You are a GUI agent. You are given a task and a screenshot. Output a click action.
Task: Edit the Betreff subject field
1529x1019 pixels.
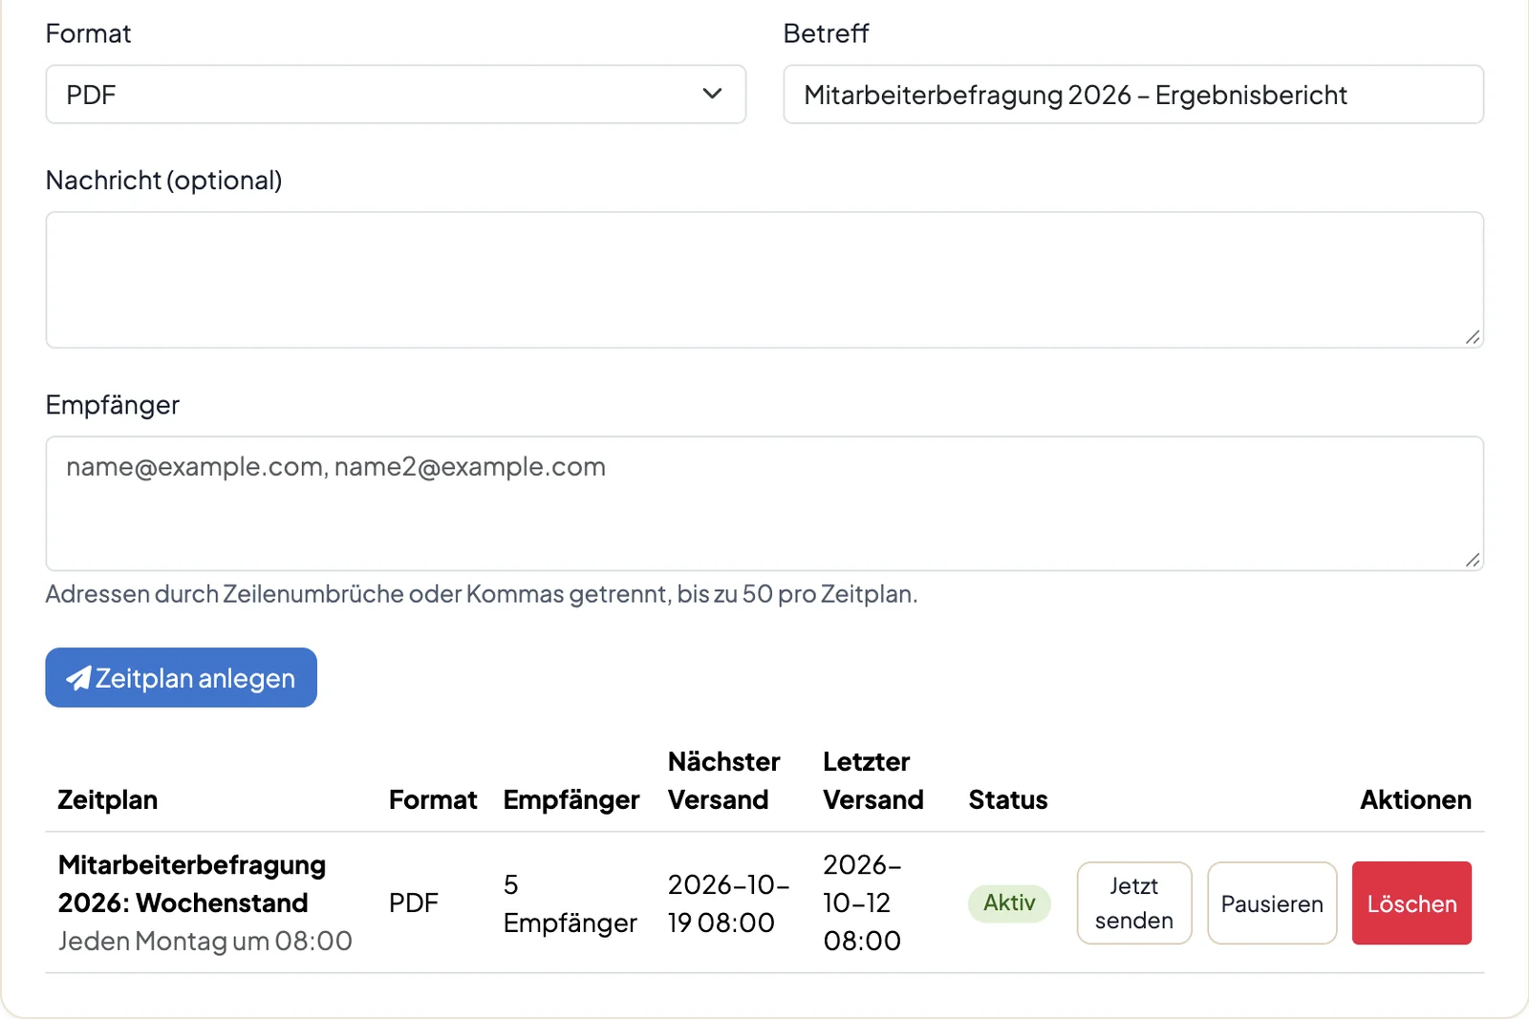1133,95
